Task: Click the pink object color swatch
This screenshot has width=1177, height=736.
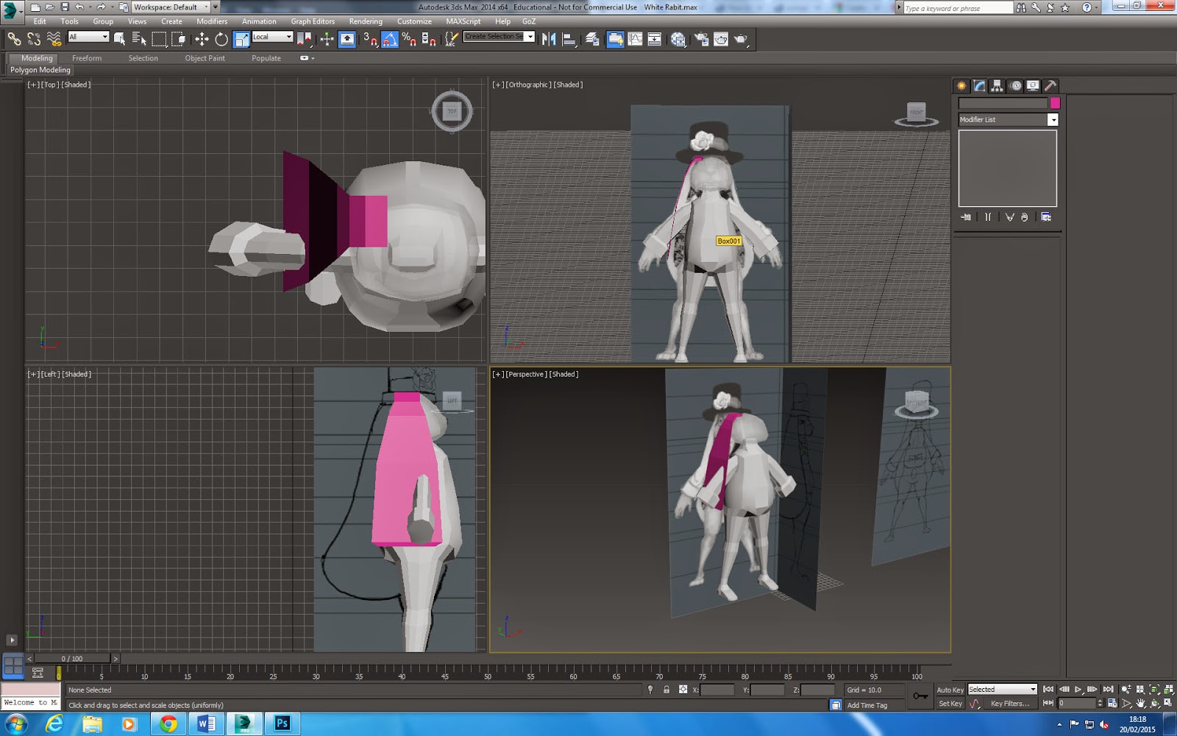Action: tap(1055, 103)
